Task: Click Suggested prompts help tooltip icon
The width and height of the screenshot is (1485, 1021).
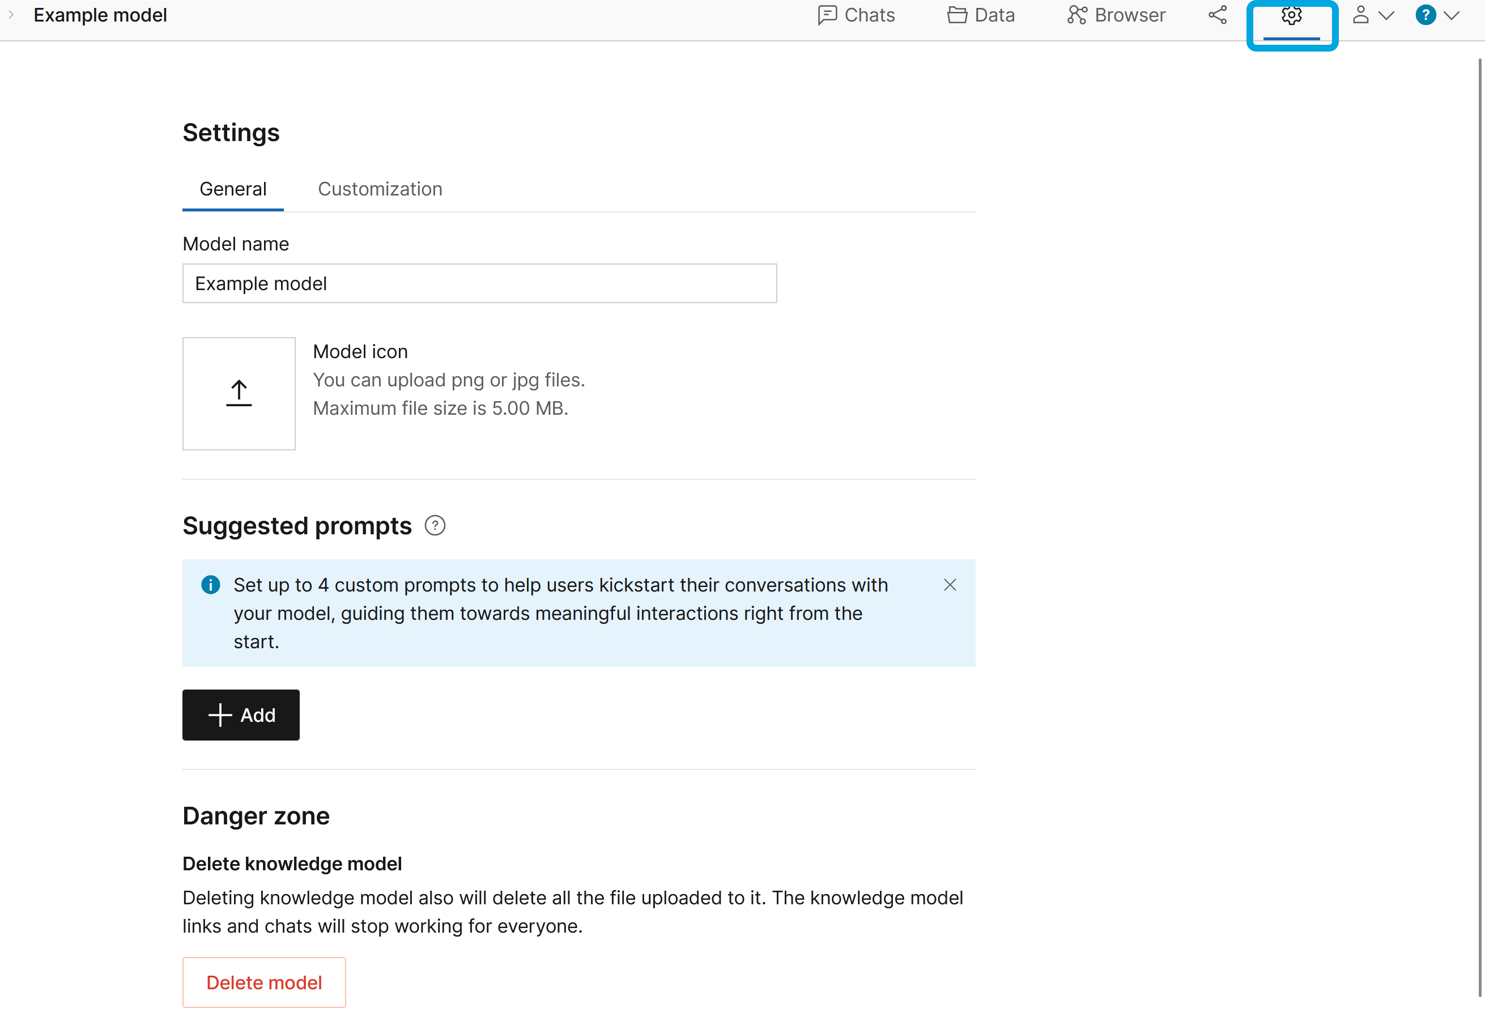Action: pos(435,526)
